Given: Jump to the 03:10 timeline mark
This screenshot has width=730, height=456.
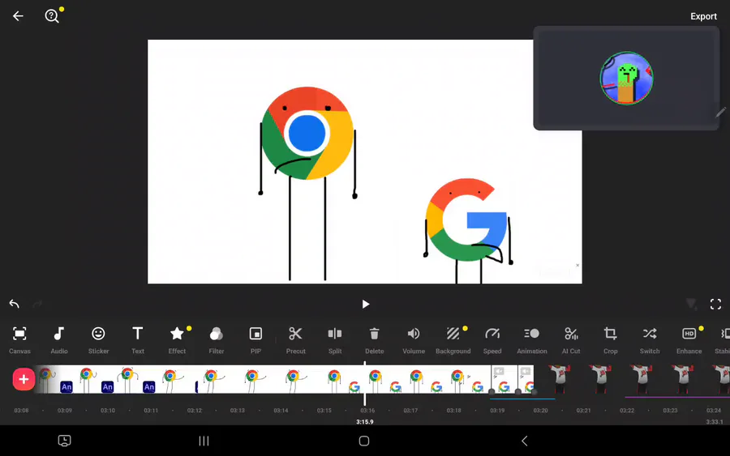Looking at the screenshot, I should pos(108,411).
